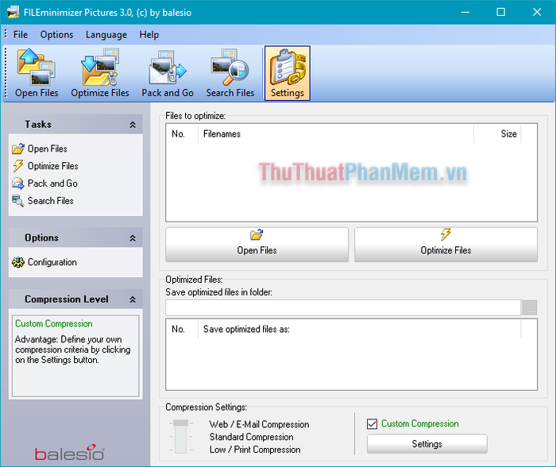Click the Standard Compression label

pyautogui.click(x=252, y=437)
